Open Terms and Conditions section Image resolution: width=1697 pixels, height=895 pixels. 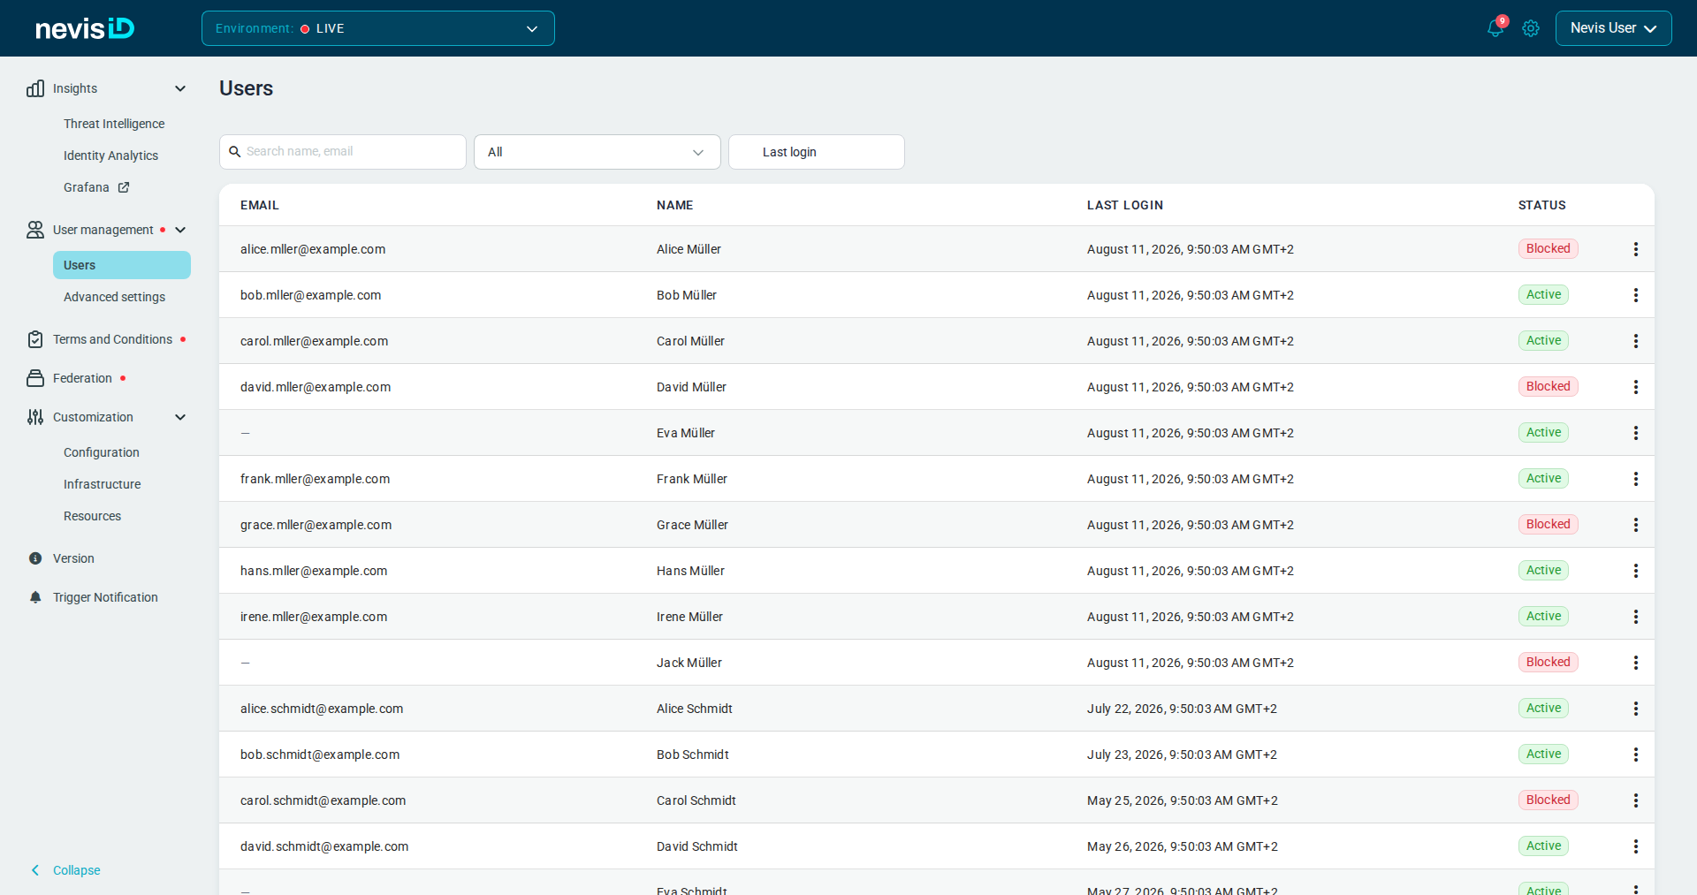pyautogui.click(x=112, y=339)
